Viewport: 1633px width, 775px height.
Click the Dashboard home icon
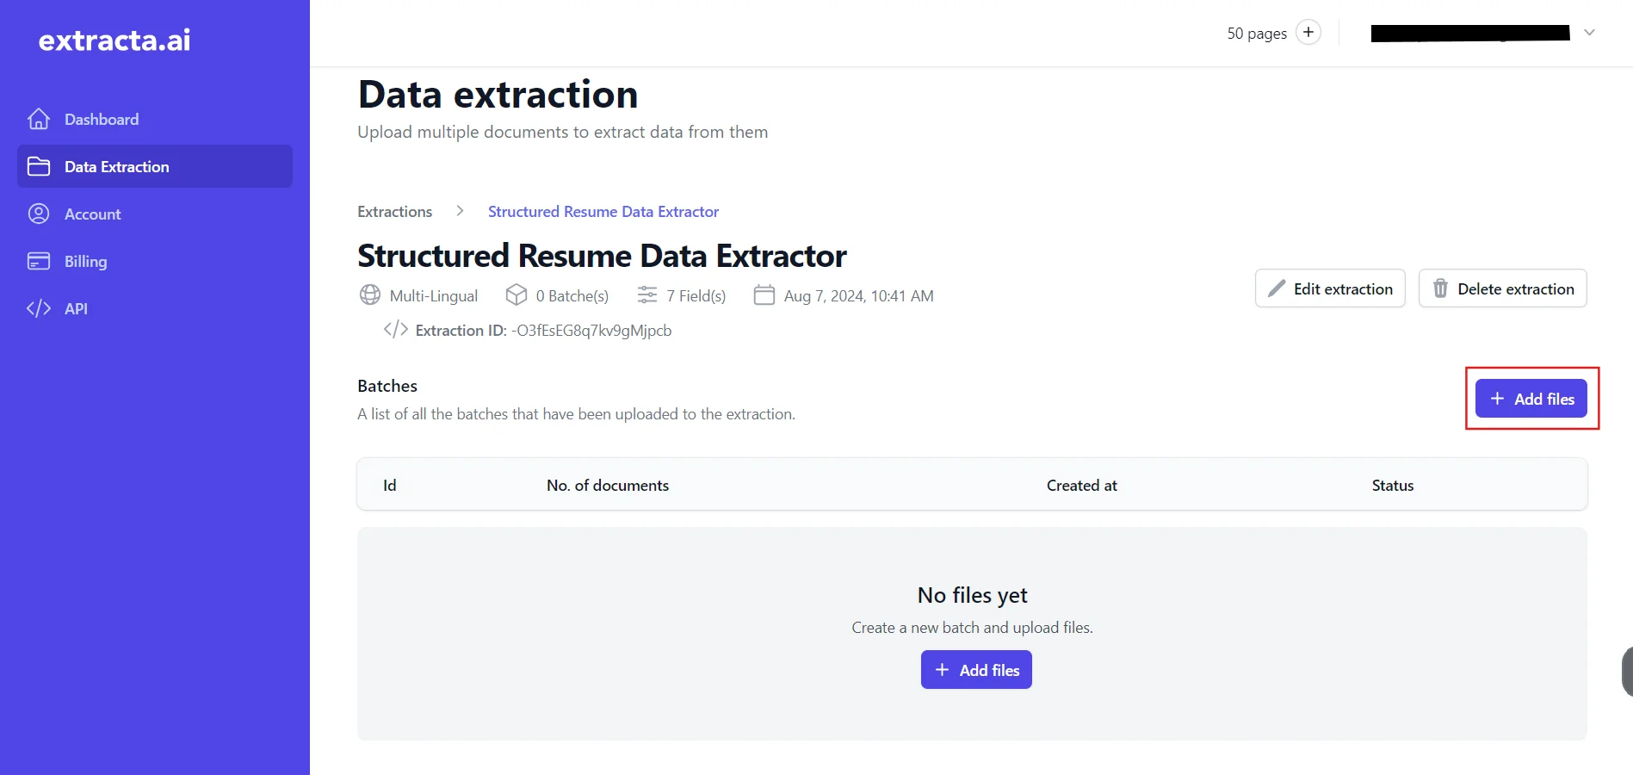39,119
